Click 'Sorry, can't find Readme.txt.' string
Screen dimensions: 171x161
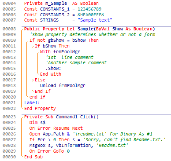tap(124, 140)
